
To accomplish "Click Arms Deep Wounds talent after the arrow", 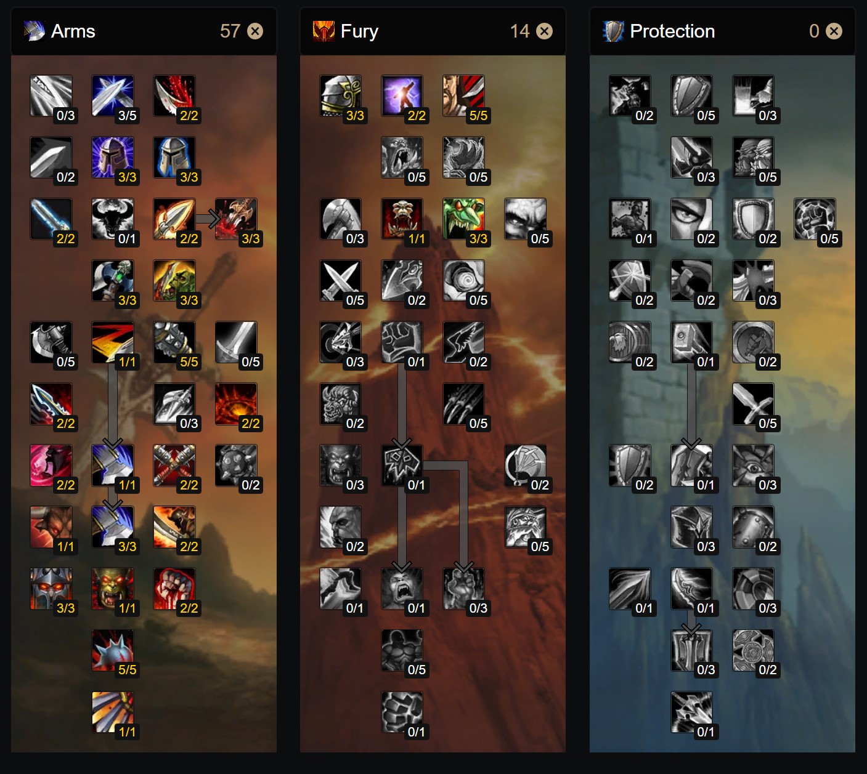I will tap(236, 219).
